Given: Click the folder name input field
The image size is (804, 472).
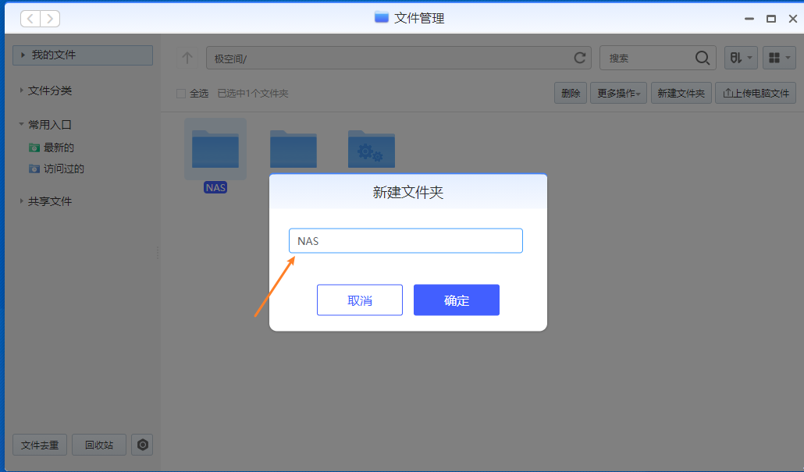Looking at the screenshot, I should (x=406, y=241).
